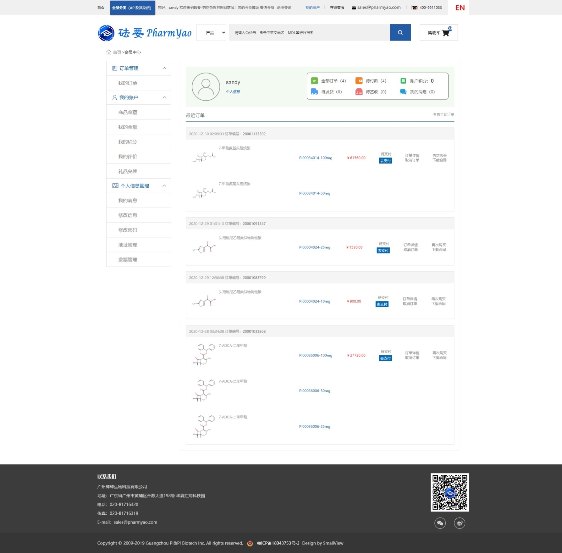Open 订单详情 for order 20001133302

[x=412, y=155]
